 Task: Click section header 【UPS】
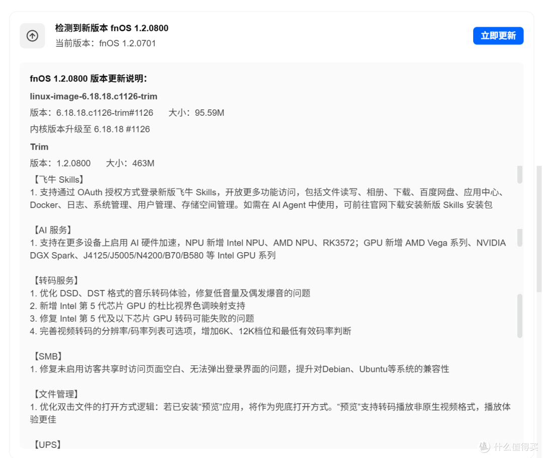[x=47, y=445]
